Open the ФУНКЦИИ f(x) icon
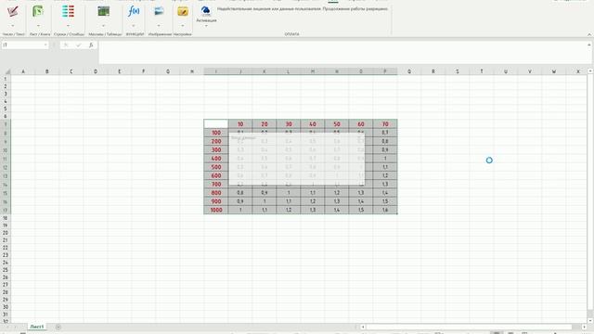Viewport: 594px width, 334px height. (134, 12)
